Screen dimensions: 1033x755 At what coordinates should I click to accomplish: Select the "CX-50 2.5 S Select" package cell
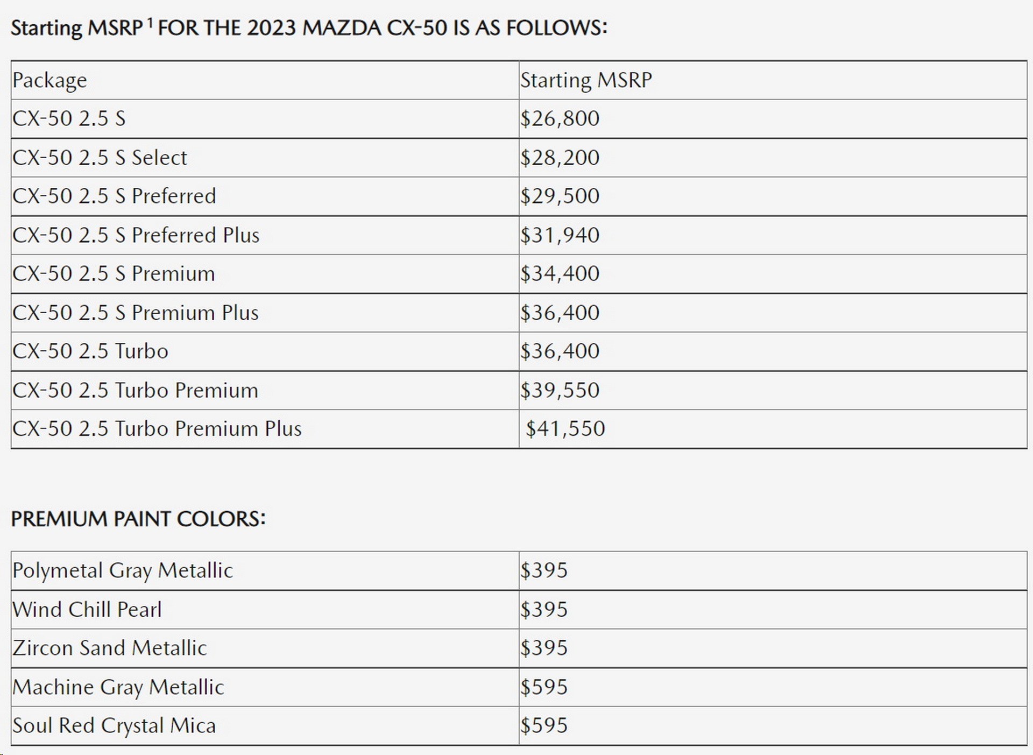pyautogui.click(x=100, y=158)
